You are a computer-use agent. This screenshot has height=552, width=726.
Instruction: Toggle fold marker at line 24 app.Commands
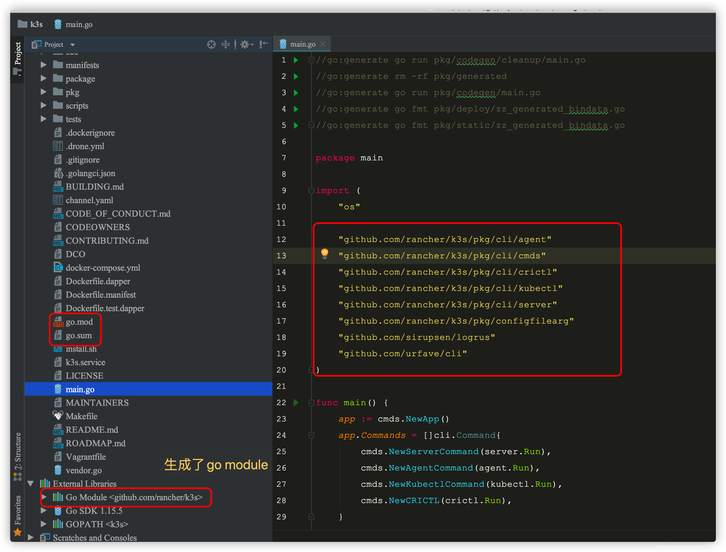pyautogui.click(x=311, y=435)
